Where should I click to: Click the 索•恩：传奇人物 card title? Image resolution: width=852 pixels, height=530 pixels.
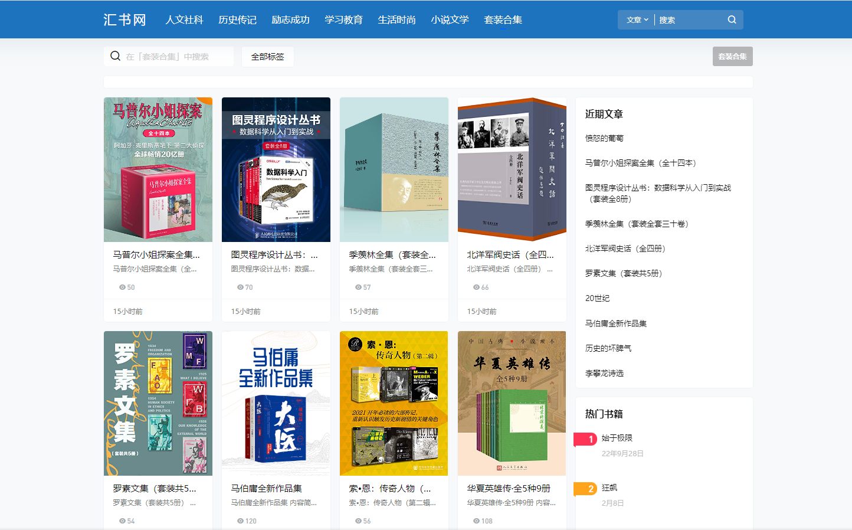click(x=390, y=489)
